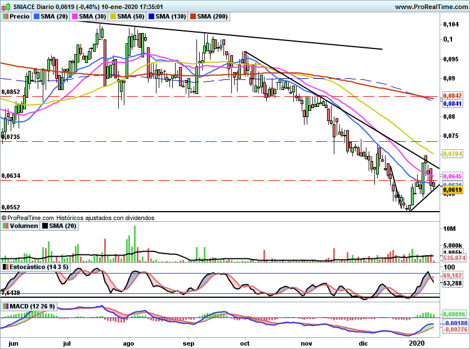Click the stochastic value label 69,182

pos(453,276)
